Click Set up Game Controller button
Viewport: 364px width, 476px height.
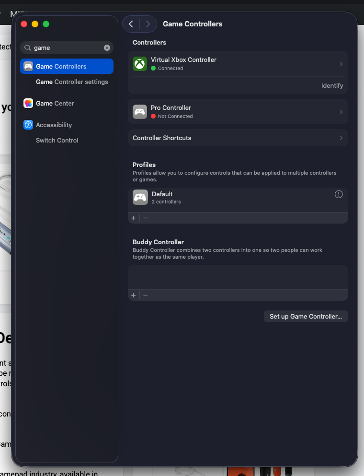(x=306, y=316)
